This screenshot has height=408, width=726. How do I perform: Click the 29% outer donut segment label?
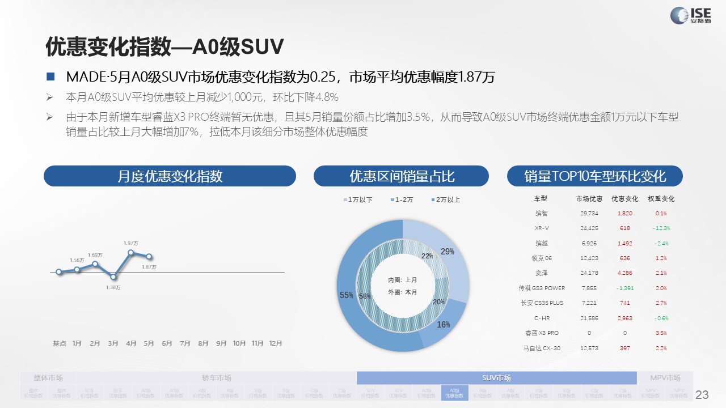click(448, 252)
